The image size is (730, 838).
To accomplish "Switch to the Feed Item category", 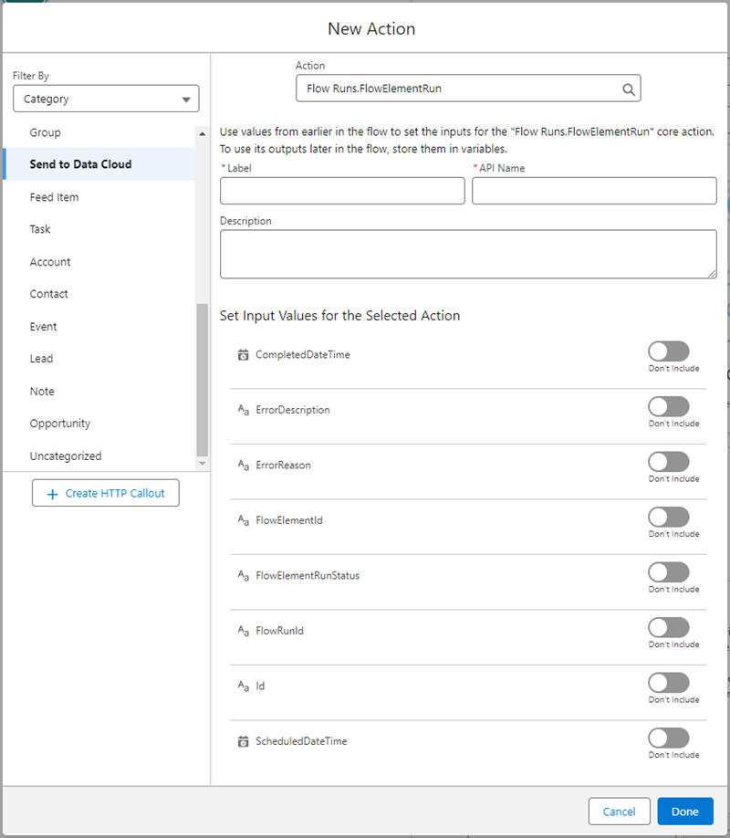I will [55, 196].
